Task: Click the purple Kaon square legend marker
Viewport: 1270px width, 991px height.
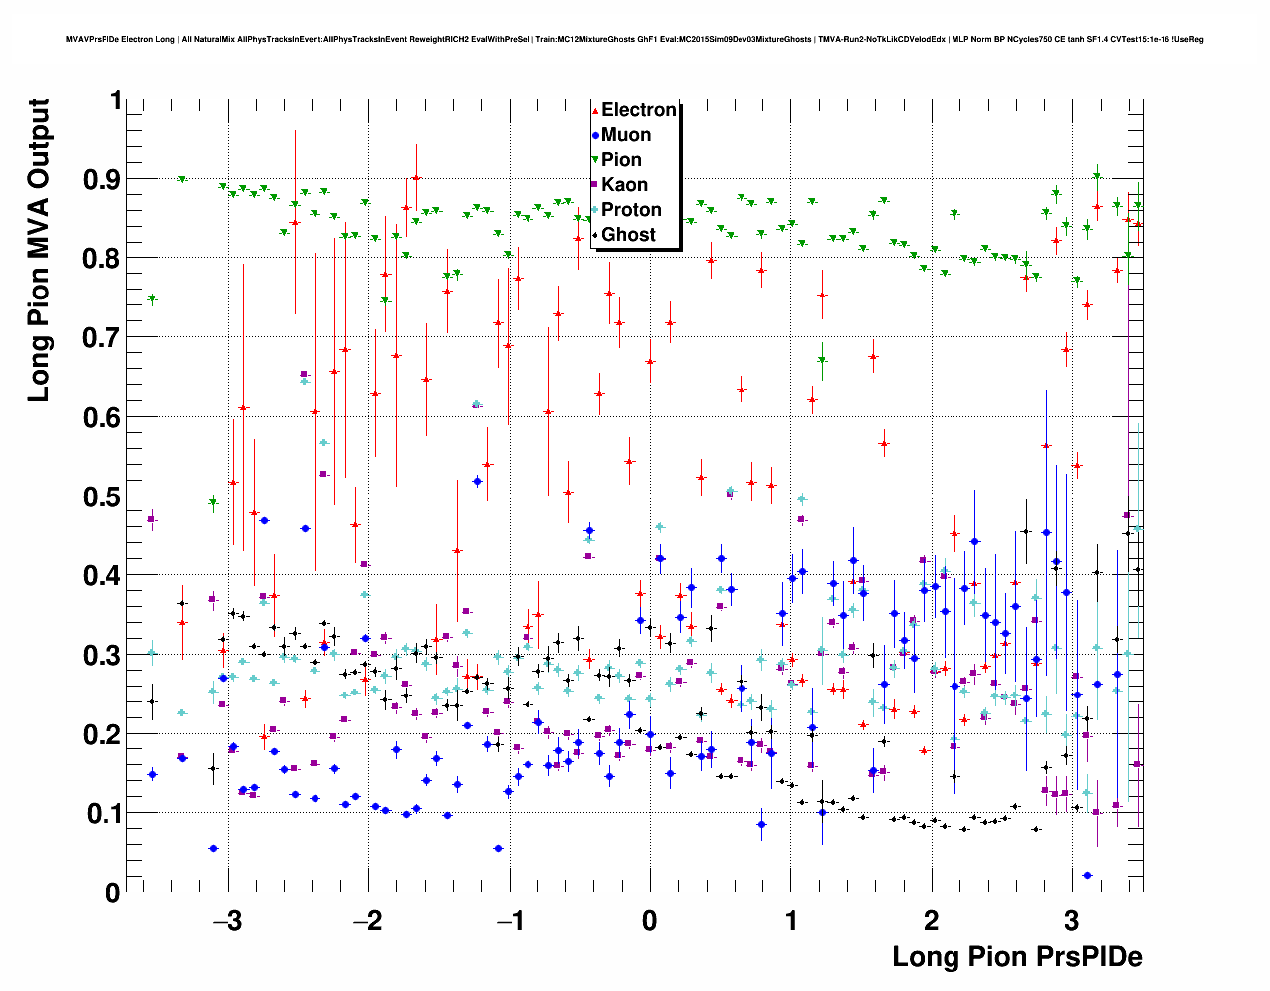Action: coord(595,185)
